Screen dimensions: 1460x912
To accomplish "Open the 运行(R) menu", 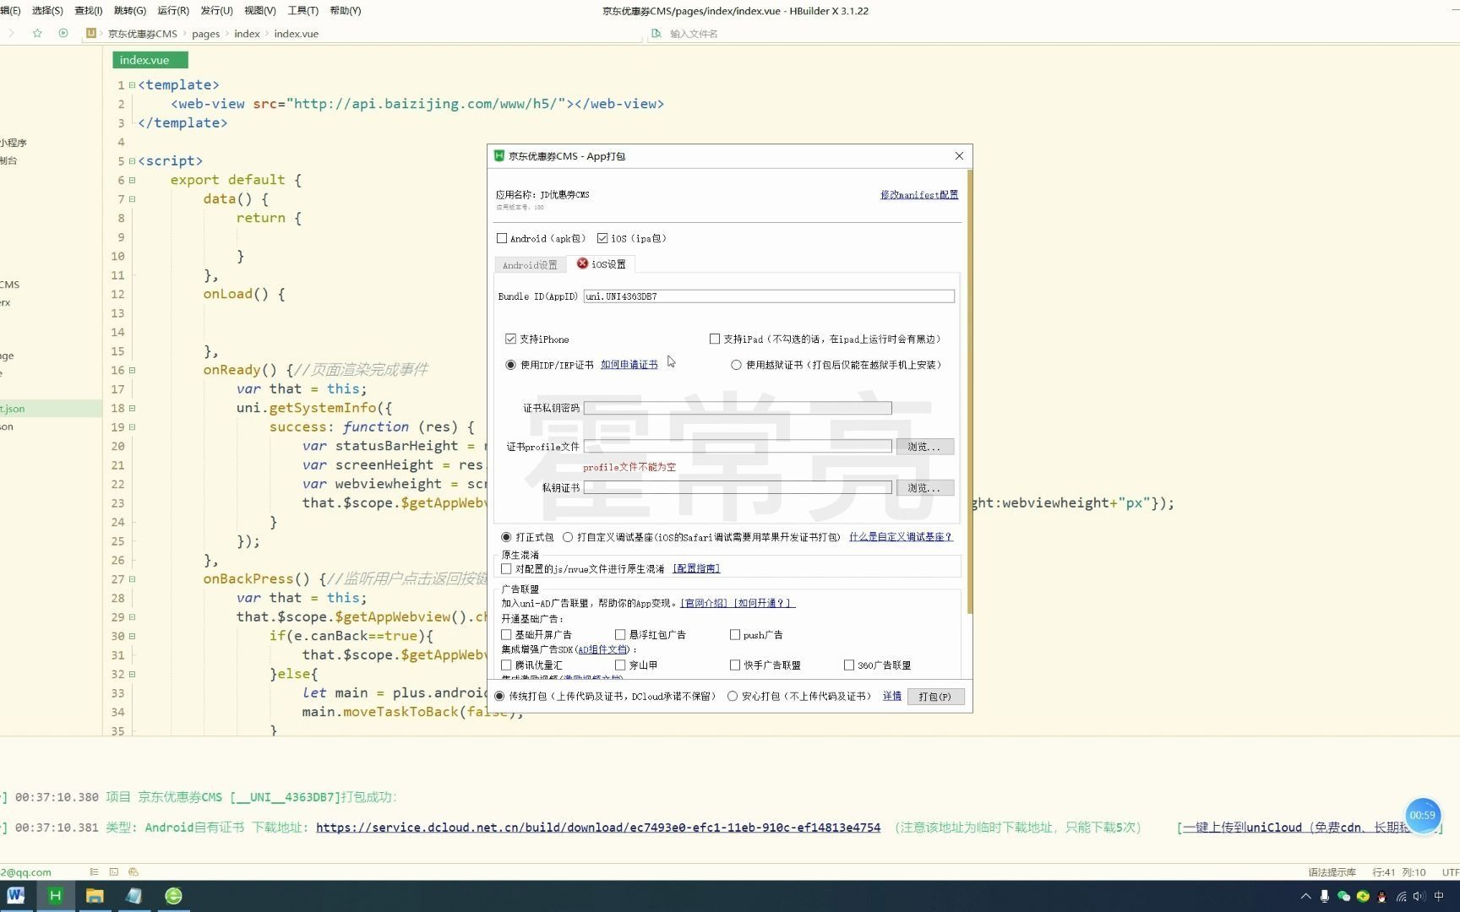I will tap(173, 11).
